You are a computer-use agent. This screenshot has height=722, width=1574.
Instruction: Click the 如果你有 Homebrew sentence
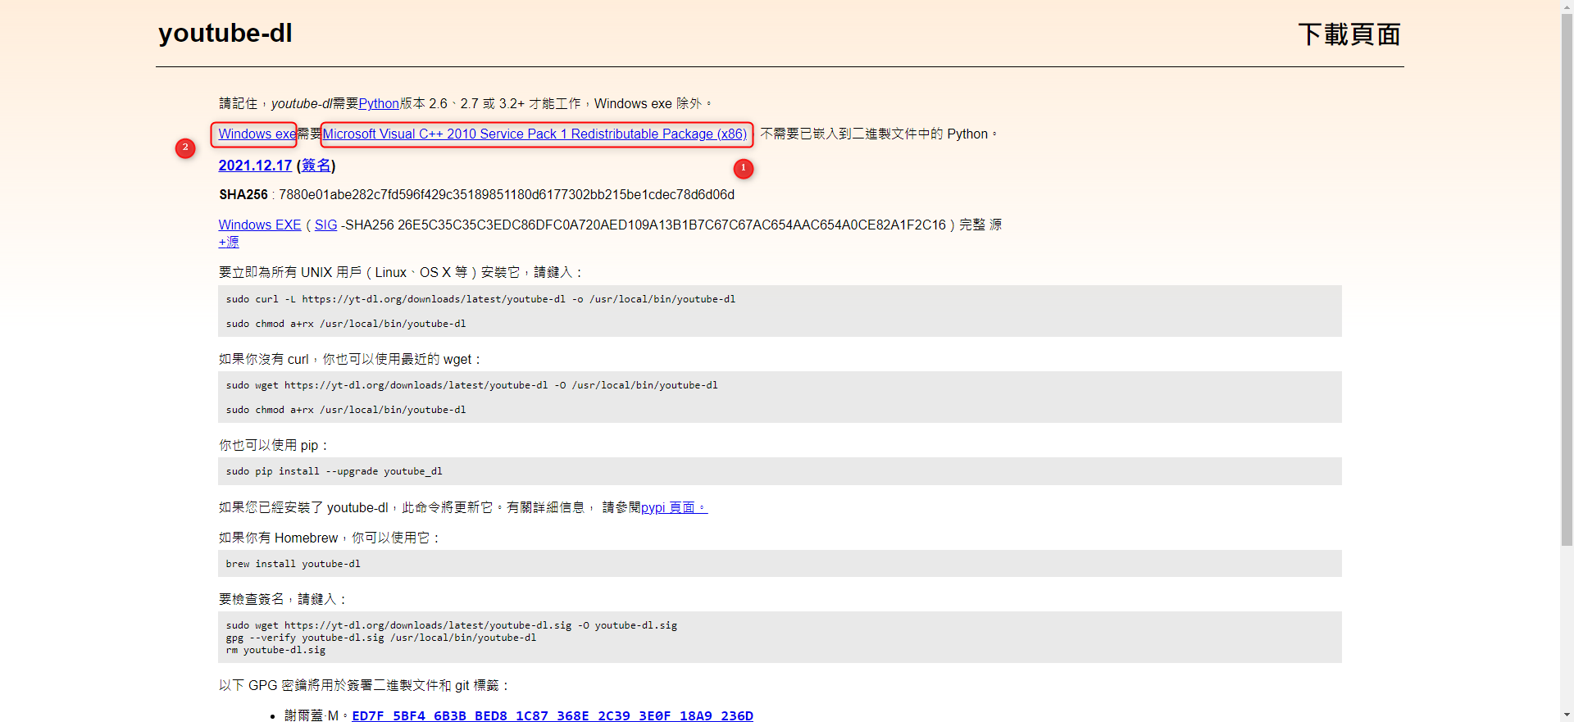(330, 538)
